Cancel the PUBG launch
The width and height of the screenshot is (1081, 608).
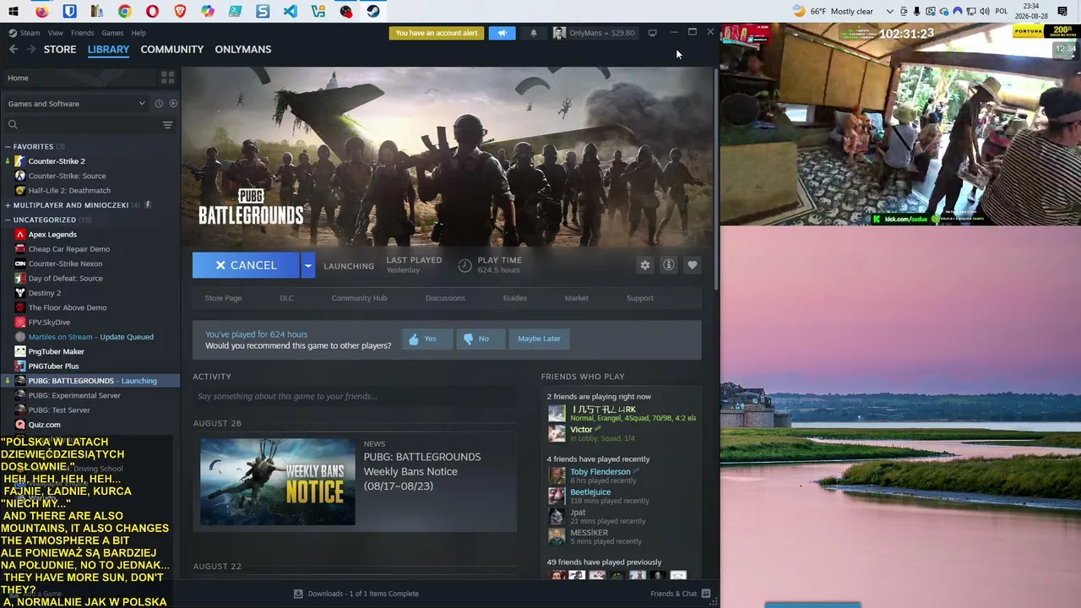pos(246,265)
